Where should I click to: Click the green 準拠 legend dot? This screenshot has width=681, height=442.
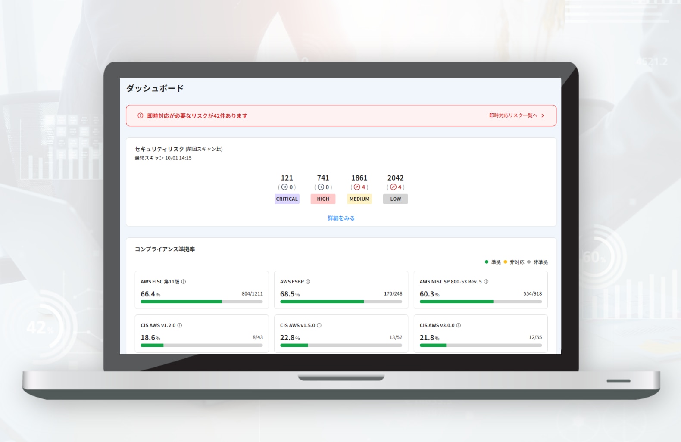pos(487,262)
